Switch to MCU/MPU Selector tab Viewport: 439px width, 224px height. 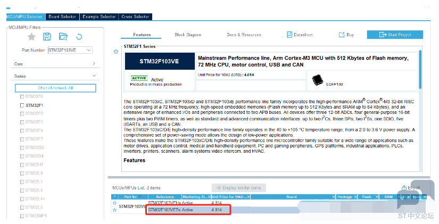pyautogui.click(x=26, y=16)
